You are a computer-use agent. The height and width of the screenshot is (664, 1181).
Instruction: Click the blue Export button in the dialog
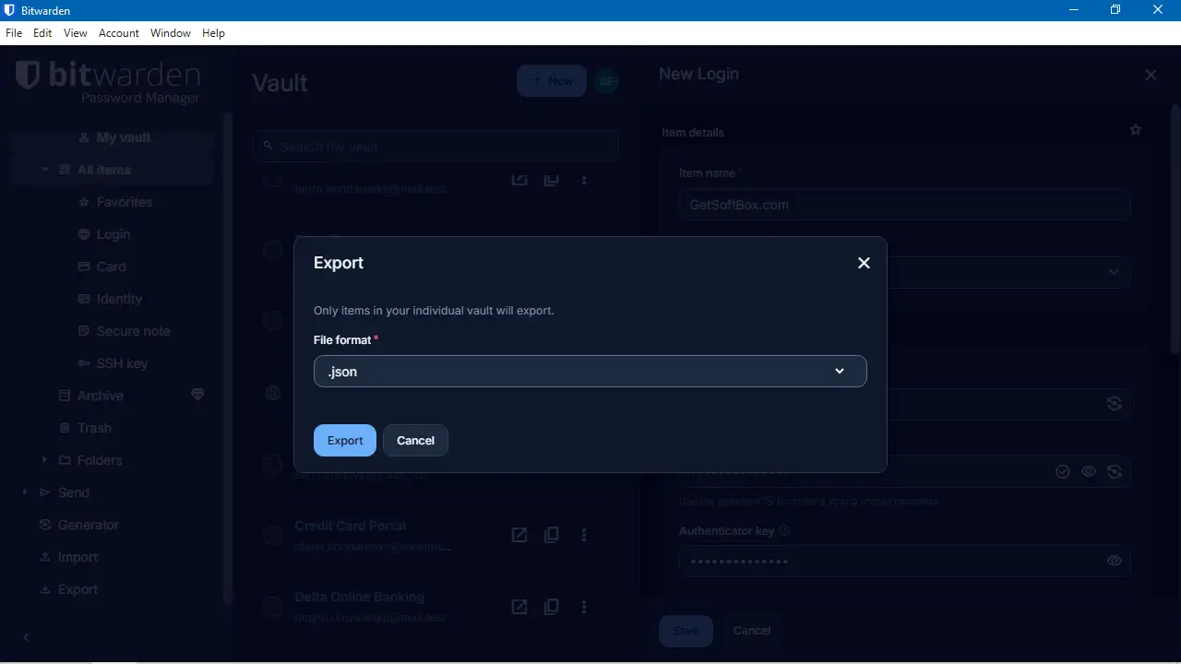[345, 440]
